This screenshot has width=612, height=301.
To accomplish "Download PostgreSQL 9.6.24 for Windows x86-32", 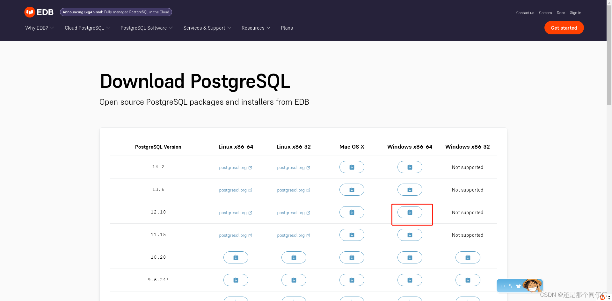I will point(468,280).
